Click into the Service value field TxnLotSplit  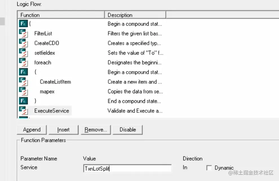pos(128,168)
